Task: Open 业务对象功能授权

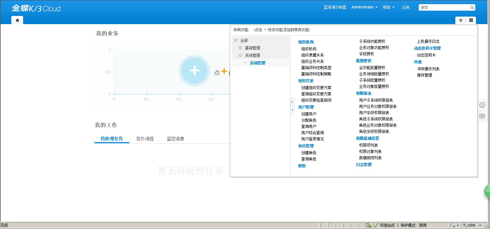Action: click(374, 48)
